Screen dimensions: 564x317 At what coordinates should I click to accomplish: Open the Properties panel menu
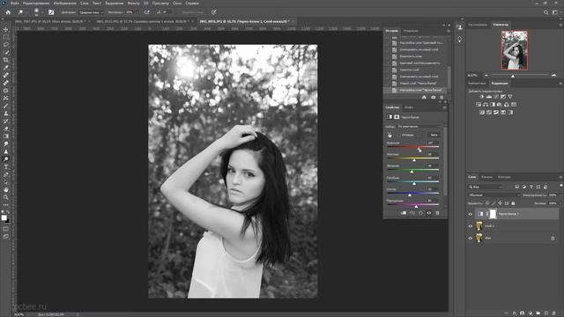click(x=444, y=107)
